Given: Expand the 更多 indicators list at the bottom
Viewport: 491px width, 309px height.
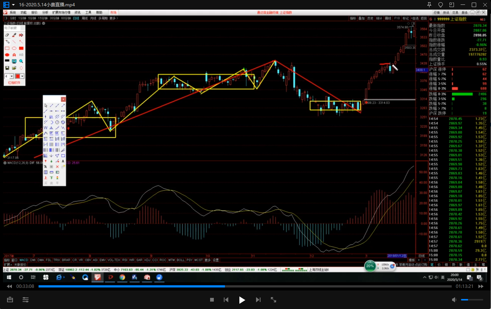Looking at the screenshot, I should pyautogui.click(x=208, y=260).
